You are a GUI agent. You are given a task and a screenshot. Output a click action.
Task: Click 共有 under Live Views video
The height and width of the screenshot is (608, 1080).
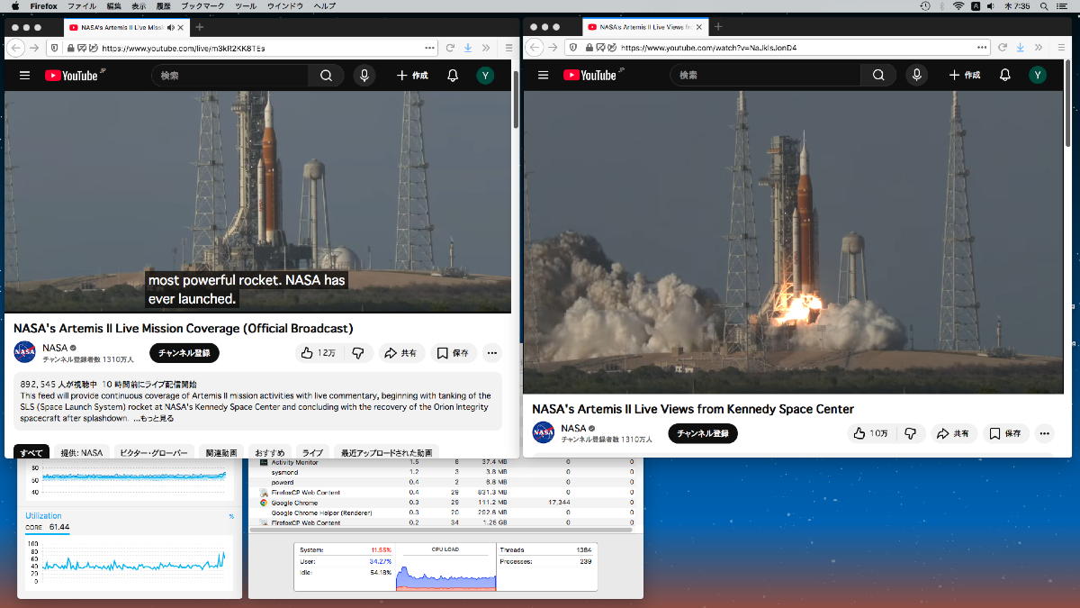[x=953, y=433]
